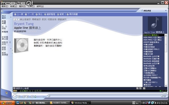Screen dimensions: 169x105
Task: Open the 演出者資訊 tab
Action: click(x=25, y=19)
